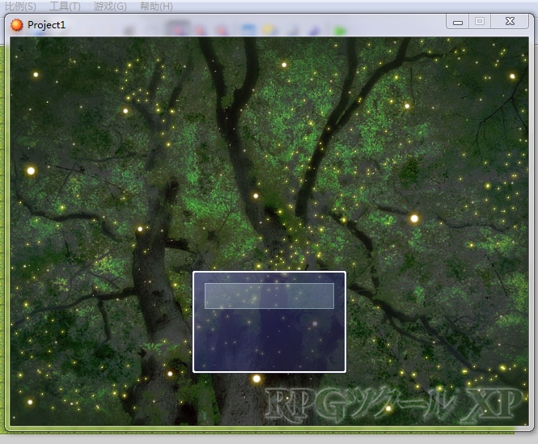Click the blurred yellow toolbar icon behind title bar
Viewport: 538px width, 444px height.
269,30
